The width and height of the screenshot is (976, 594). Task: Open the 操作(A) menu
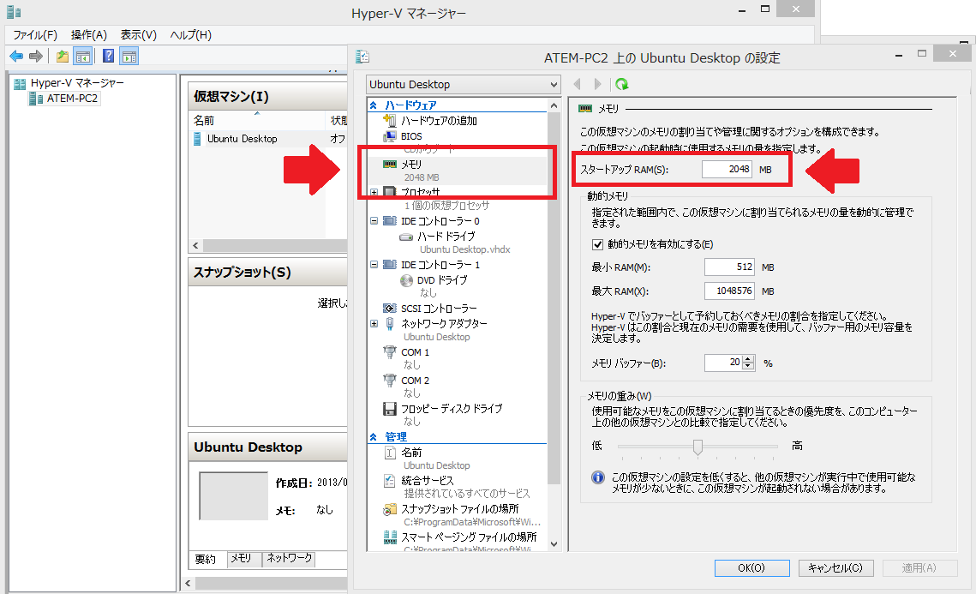click(88, 35)
